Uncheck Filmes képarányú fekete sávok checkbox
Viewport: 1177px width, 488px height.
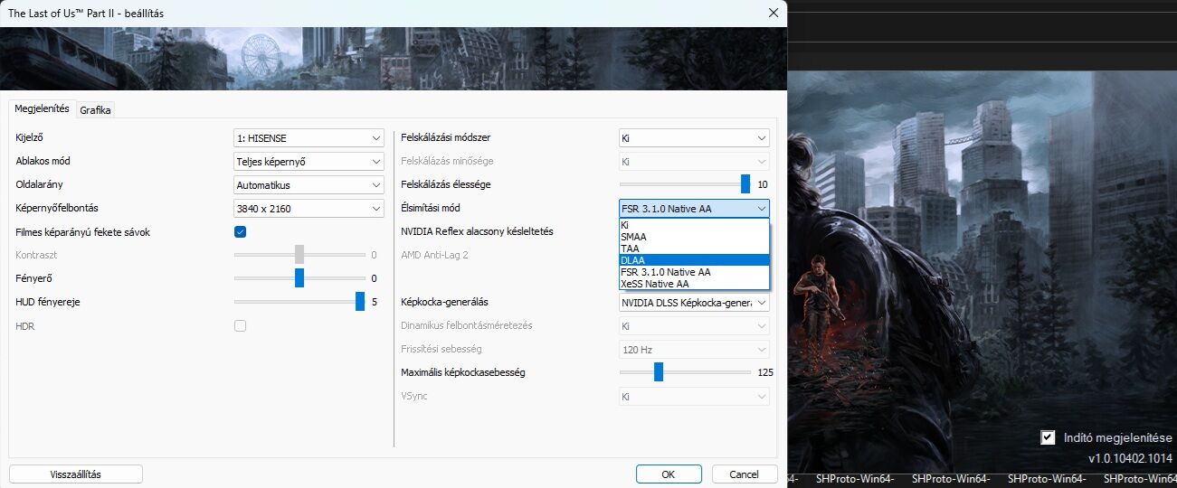[x=241, y=232]
